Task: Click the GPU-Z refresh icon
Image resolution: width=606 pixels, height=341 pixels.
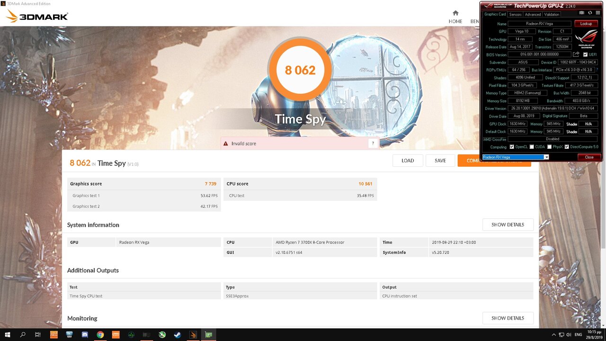Action: coord(589,13)
